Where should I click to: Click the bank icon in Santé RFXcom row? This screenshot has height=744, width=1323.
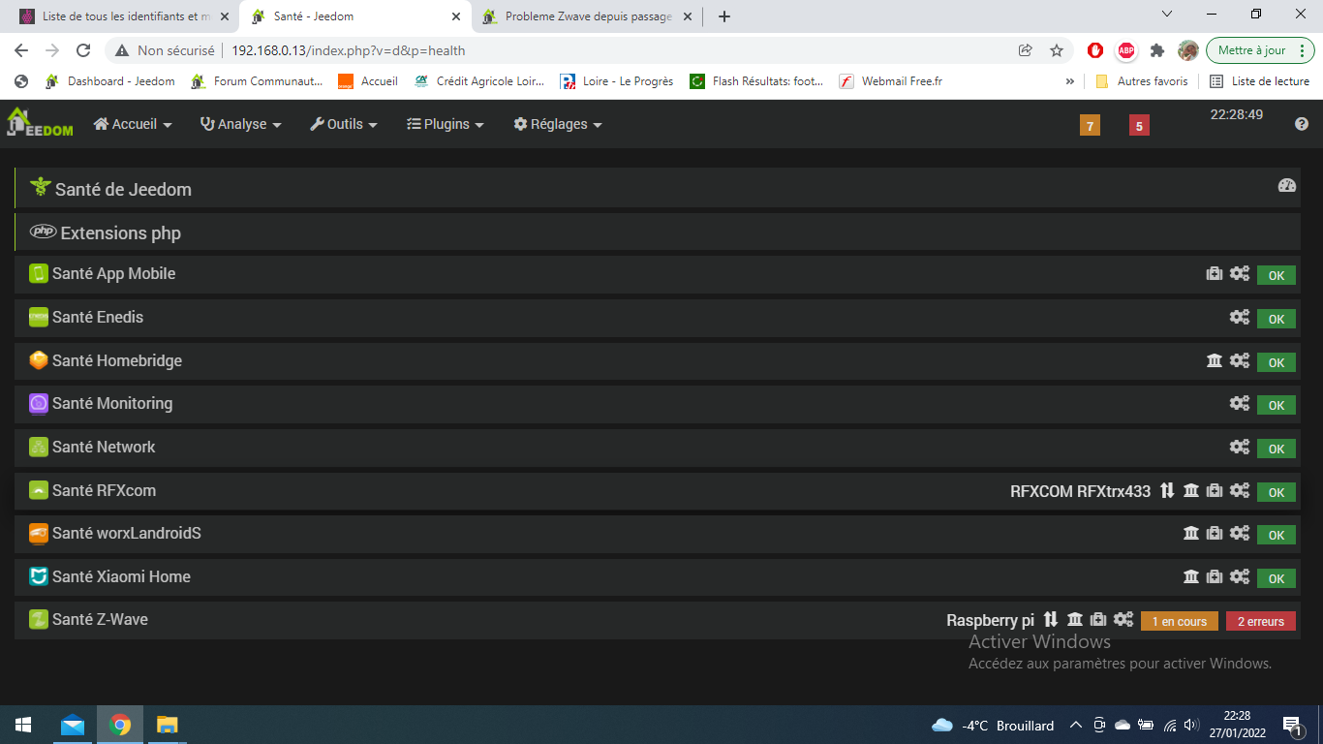(1191, 490)
